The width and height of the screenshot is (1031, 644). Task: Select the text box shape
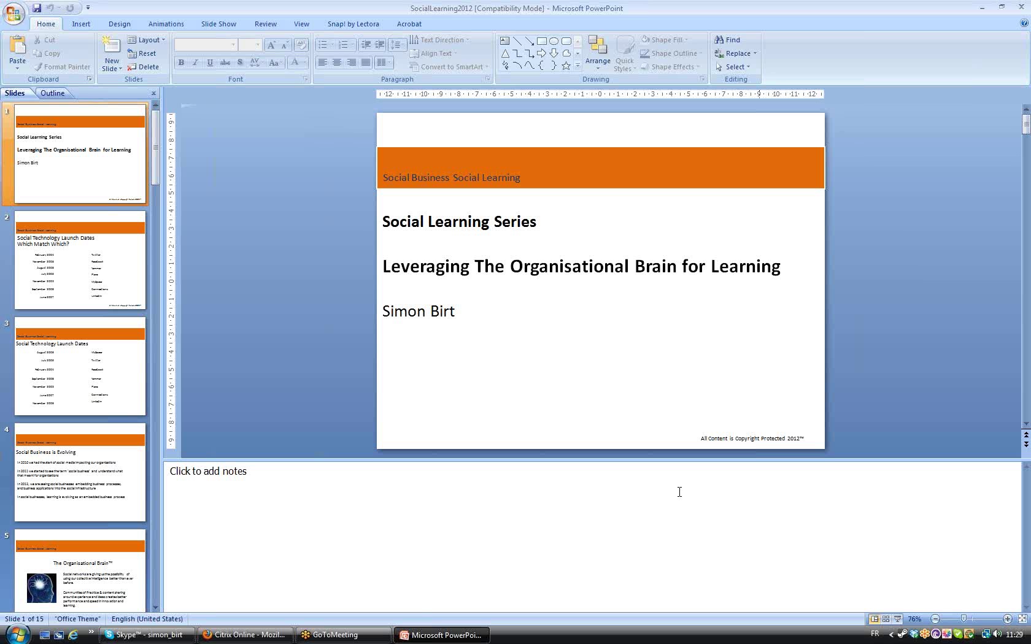[505, 41]
